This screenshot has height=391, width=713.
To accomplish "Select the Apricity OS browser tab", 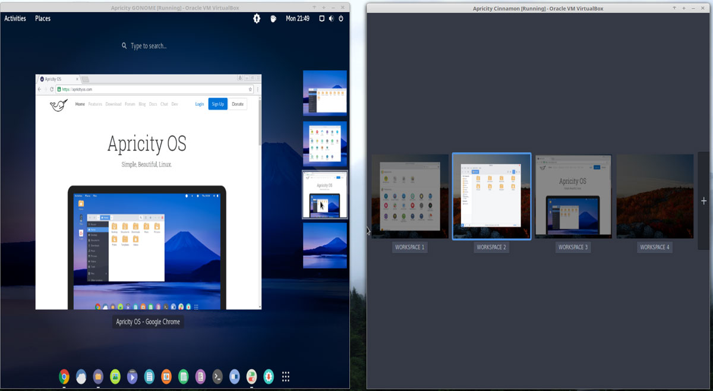I will pyautogui.click(x=59, y=79).
